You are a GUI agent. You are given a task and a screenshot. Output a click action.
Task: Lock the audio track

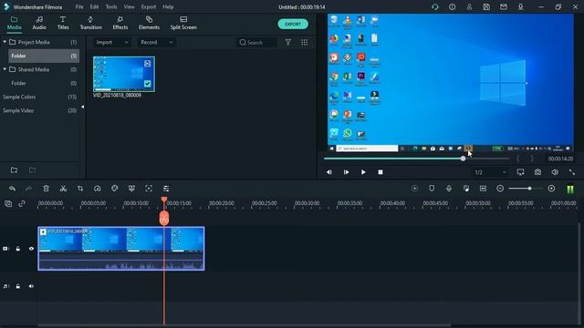click(x=18, y=286)
